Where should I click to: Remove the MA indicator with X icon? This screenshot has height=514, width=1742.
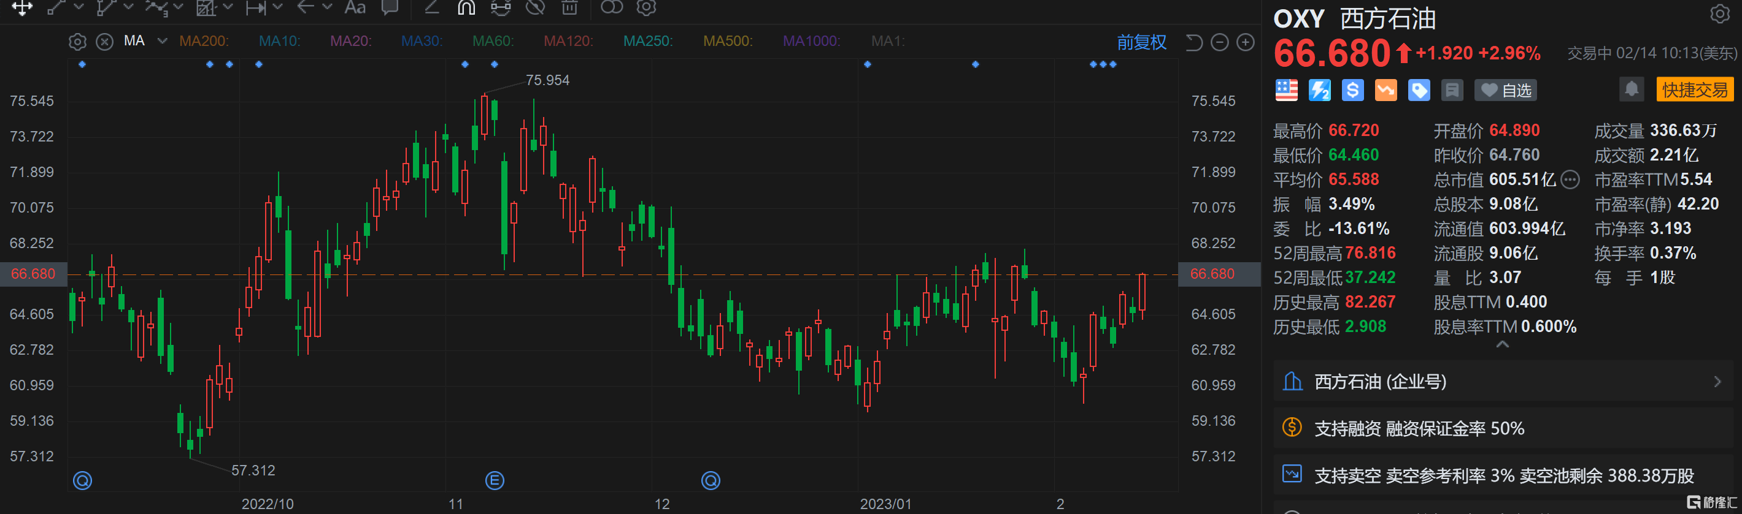(104, 42)
